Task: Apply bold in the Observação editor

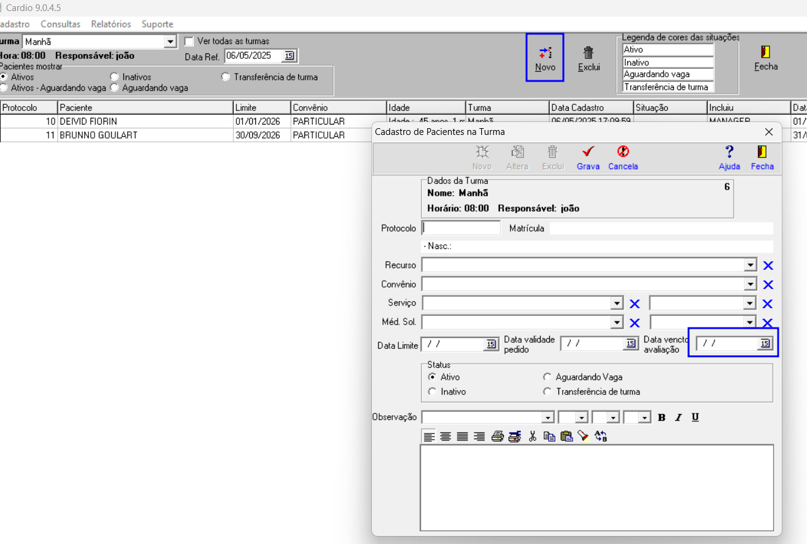Action: coord(662,418)
